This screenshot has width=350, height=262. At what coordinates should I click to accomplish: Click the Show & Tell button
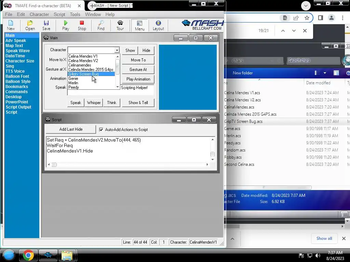(138, 103)
